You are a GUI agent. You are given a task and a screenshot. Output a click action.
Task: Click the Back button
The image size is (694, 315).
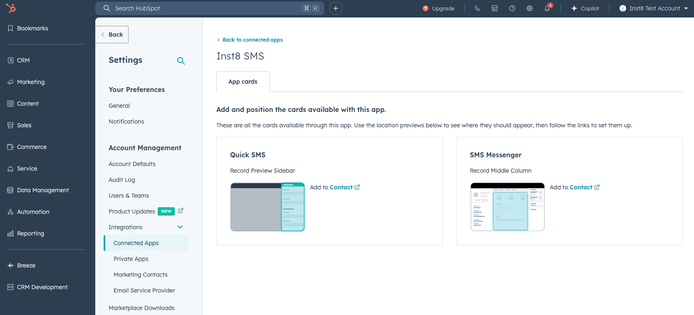click(x=112, y=35)
